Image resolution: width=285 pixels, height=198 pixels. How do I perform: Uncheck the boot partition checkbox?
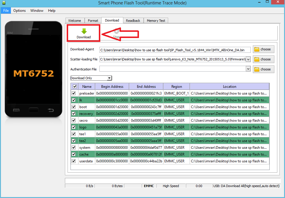(74, 107)
